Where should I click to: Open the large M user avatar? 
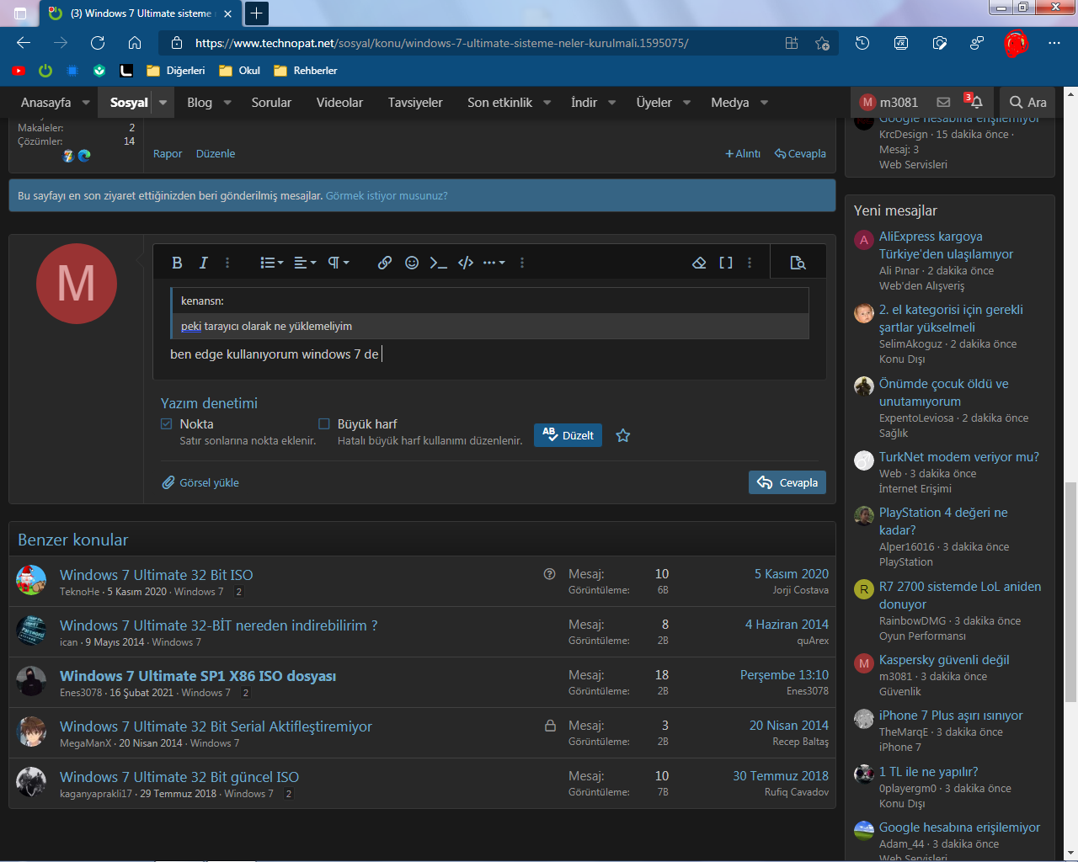point(77,284)
